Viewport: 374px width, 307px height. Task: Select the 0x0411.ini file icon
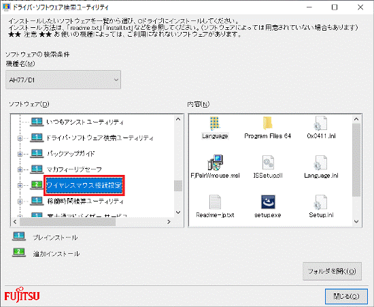[x=321, y=123]
